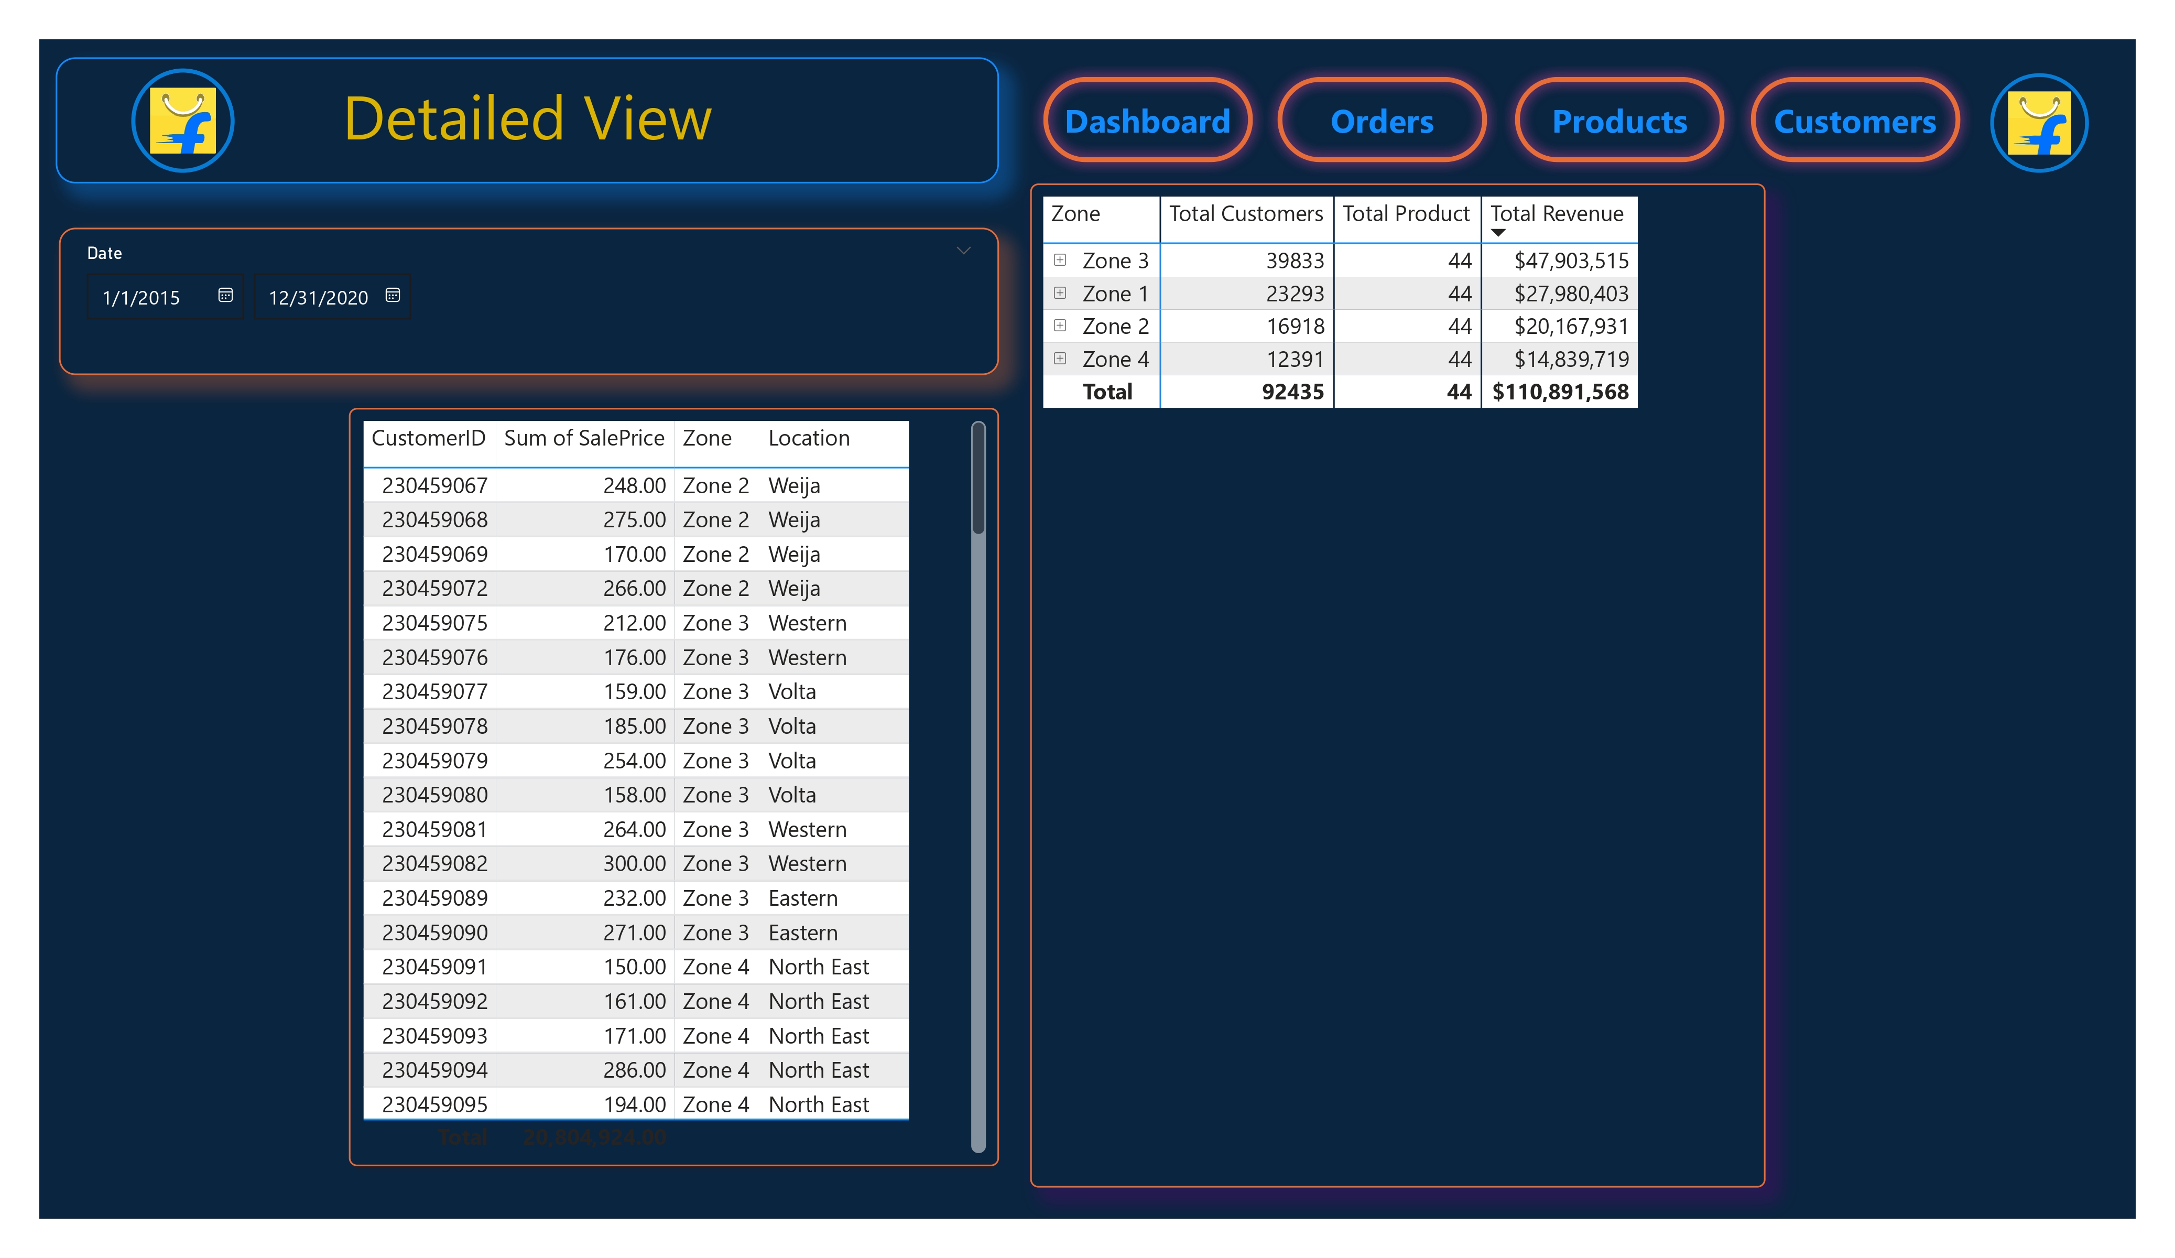Viewport: 2175px width, 1258px height.
Task: Click the Flipkart logo in the top-right corner
Action: [x=2039, y=123]
